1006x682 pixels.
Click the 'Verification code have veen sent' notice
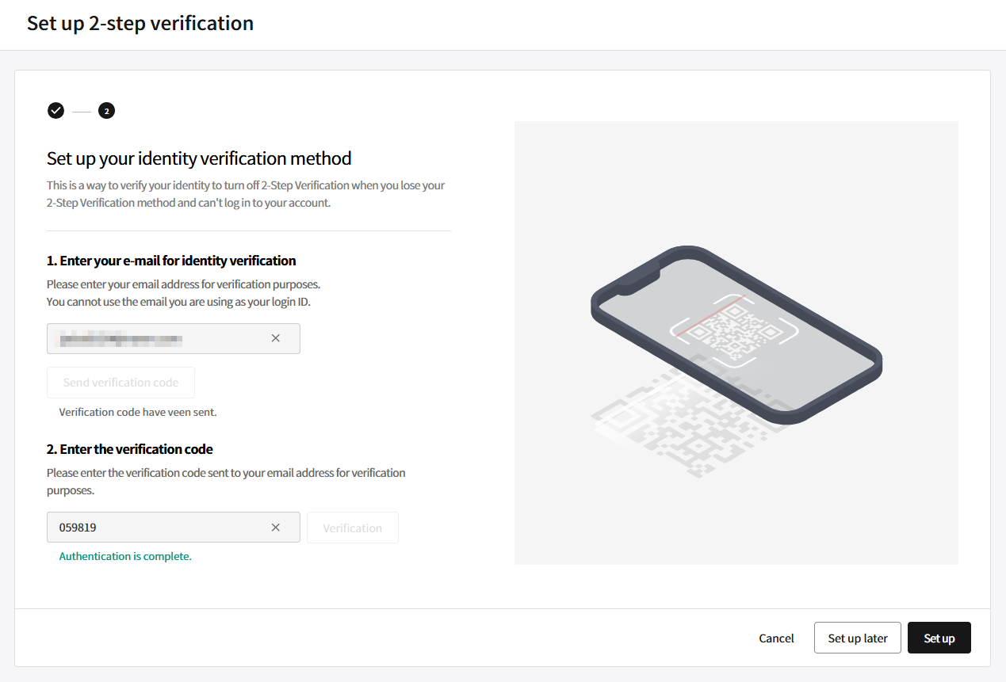(x=138, y=412)
